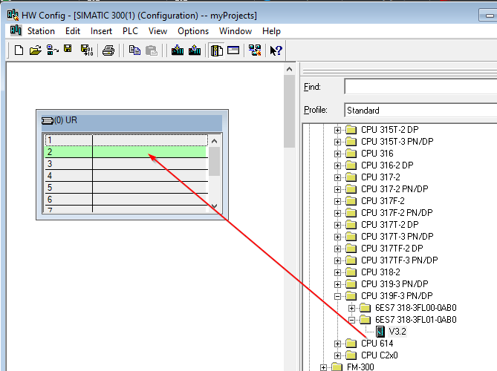The height and width of the screenshot is (371, 497).
Task: Select rack slot 1 row
Action: pyautogui.click(x=126, y=140)
